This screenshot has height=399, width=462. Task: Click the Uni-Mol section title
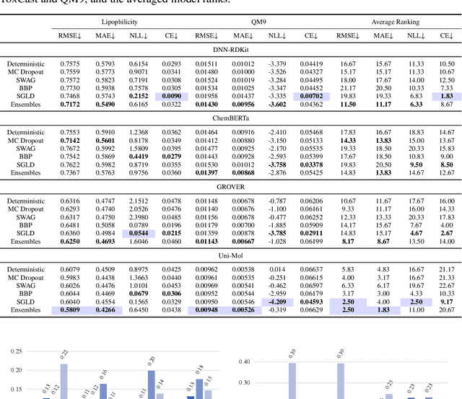[x=230, y=256]
